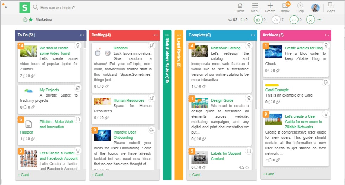Toggle the thumbs-up like button

coord(258,20)
